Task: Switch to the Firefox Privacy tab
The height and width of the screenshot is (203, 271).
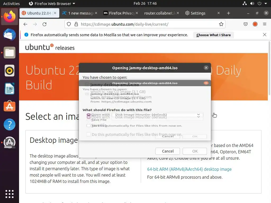Action: [x=121, y=13]
